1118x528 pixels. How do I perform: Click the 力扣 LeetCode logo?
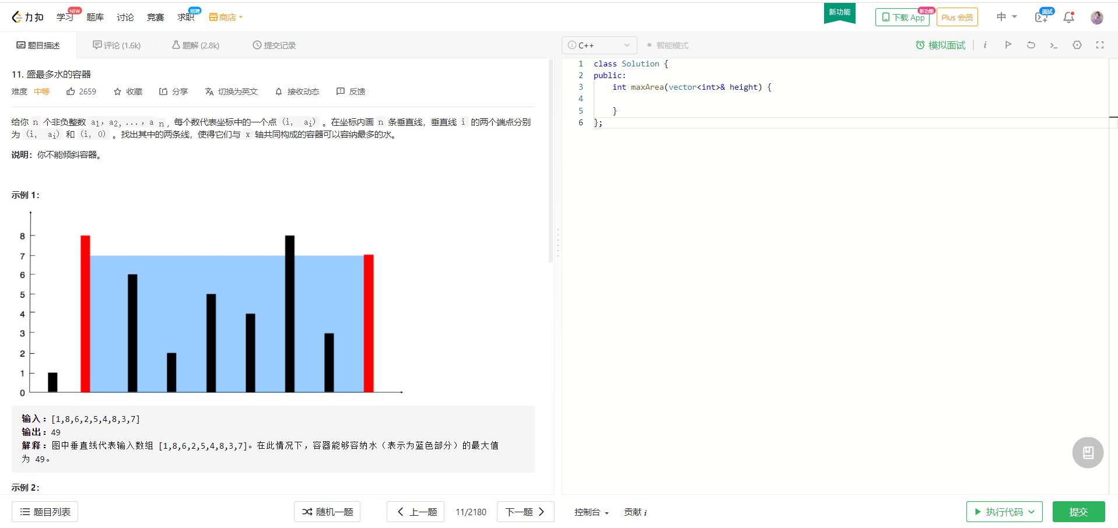pyautogui.click(x=27, y=16)
